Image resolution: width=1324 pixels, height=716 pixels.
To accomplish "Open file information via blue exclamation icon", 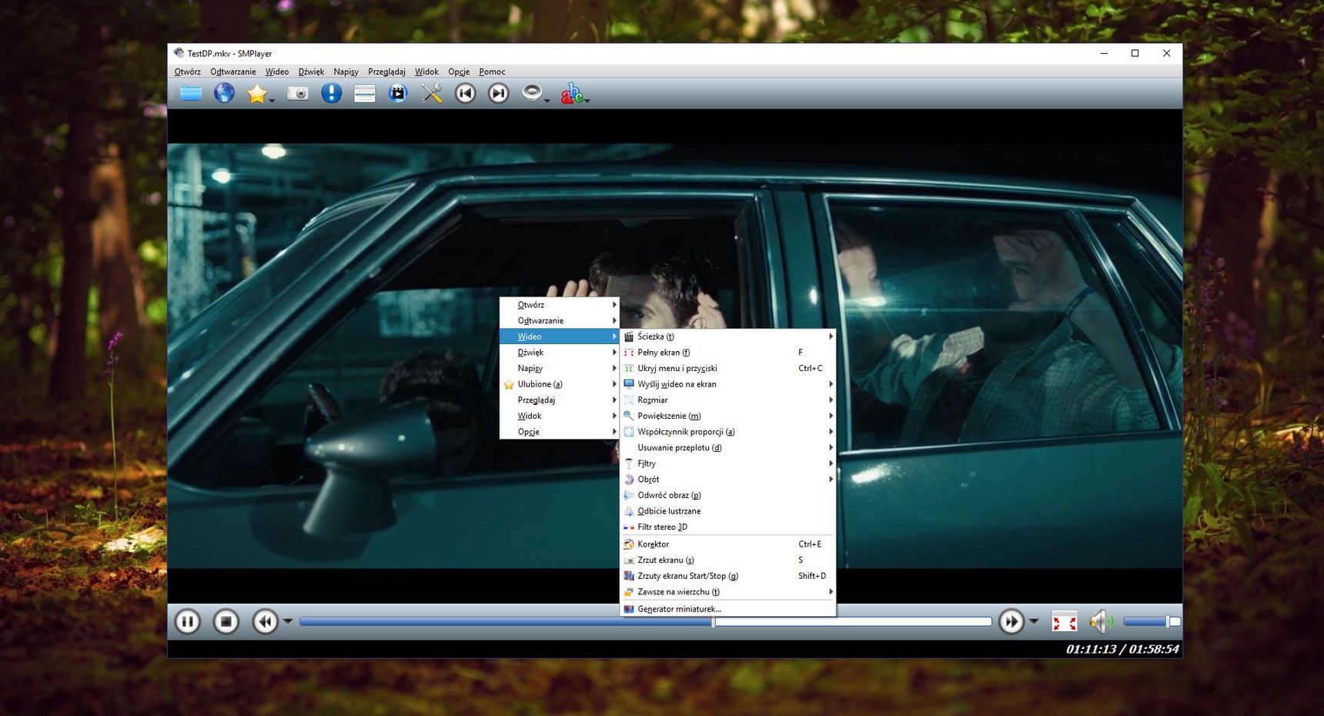I will (x=331, y=94).
